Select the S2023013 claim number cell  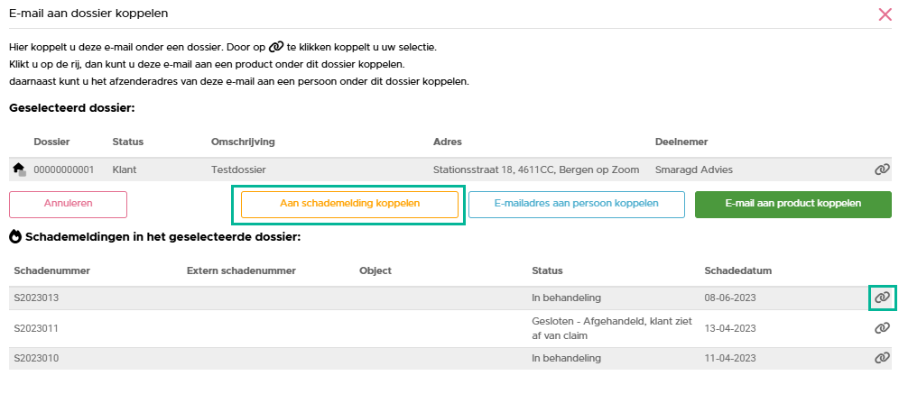click(x=36, y=298)
